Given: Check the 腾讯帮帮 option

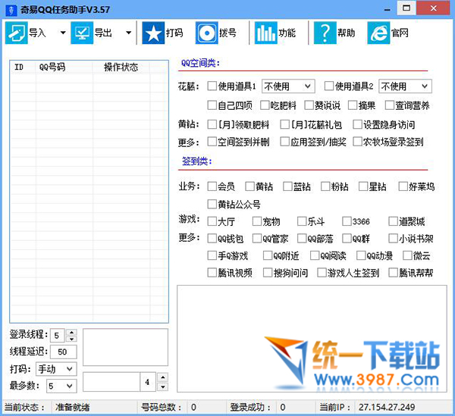Looking at the screenshot, I should (393, 273).
